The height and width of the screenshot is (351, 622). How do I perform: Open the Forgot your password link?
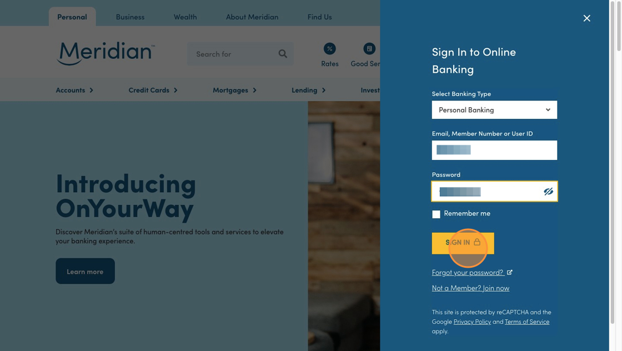[x=468, y=273]
